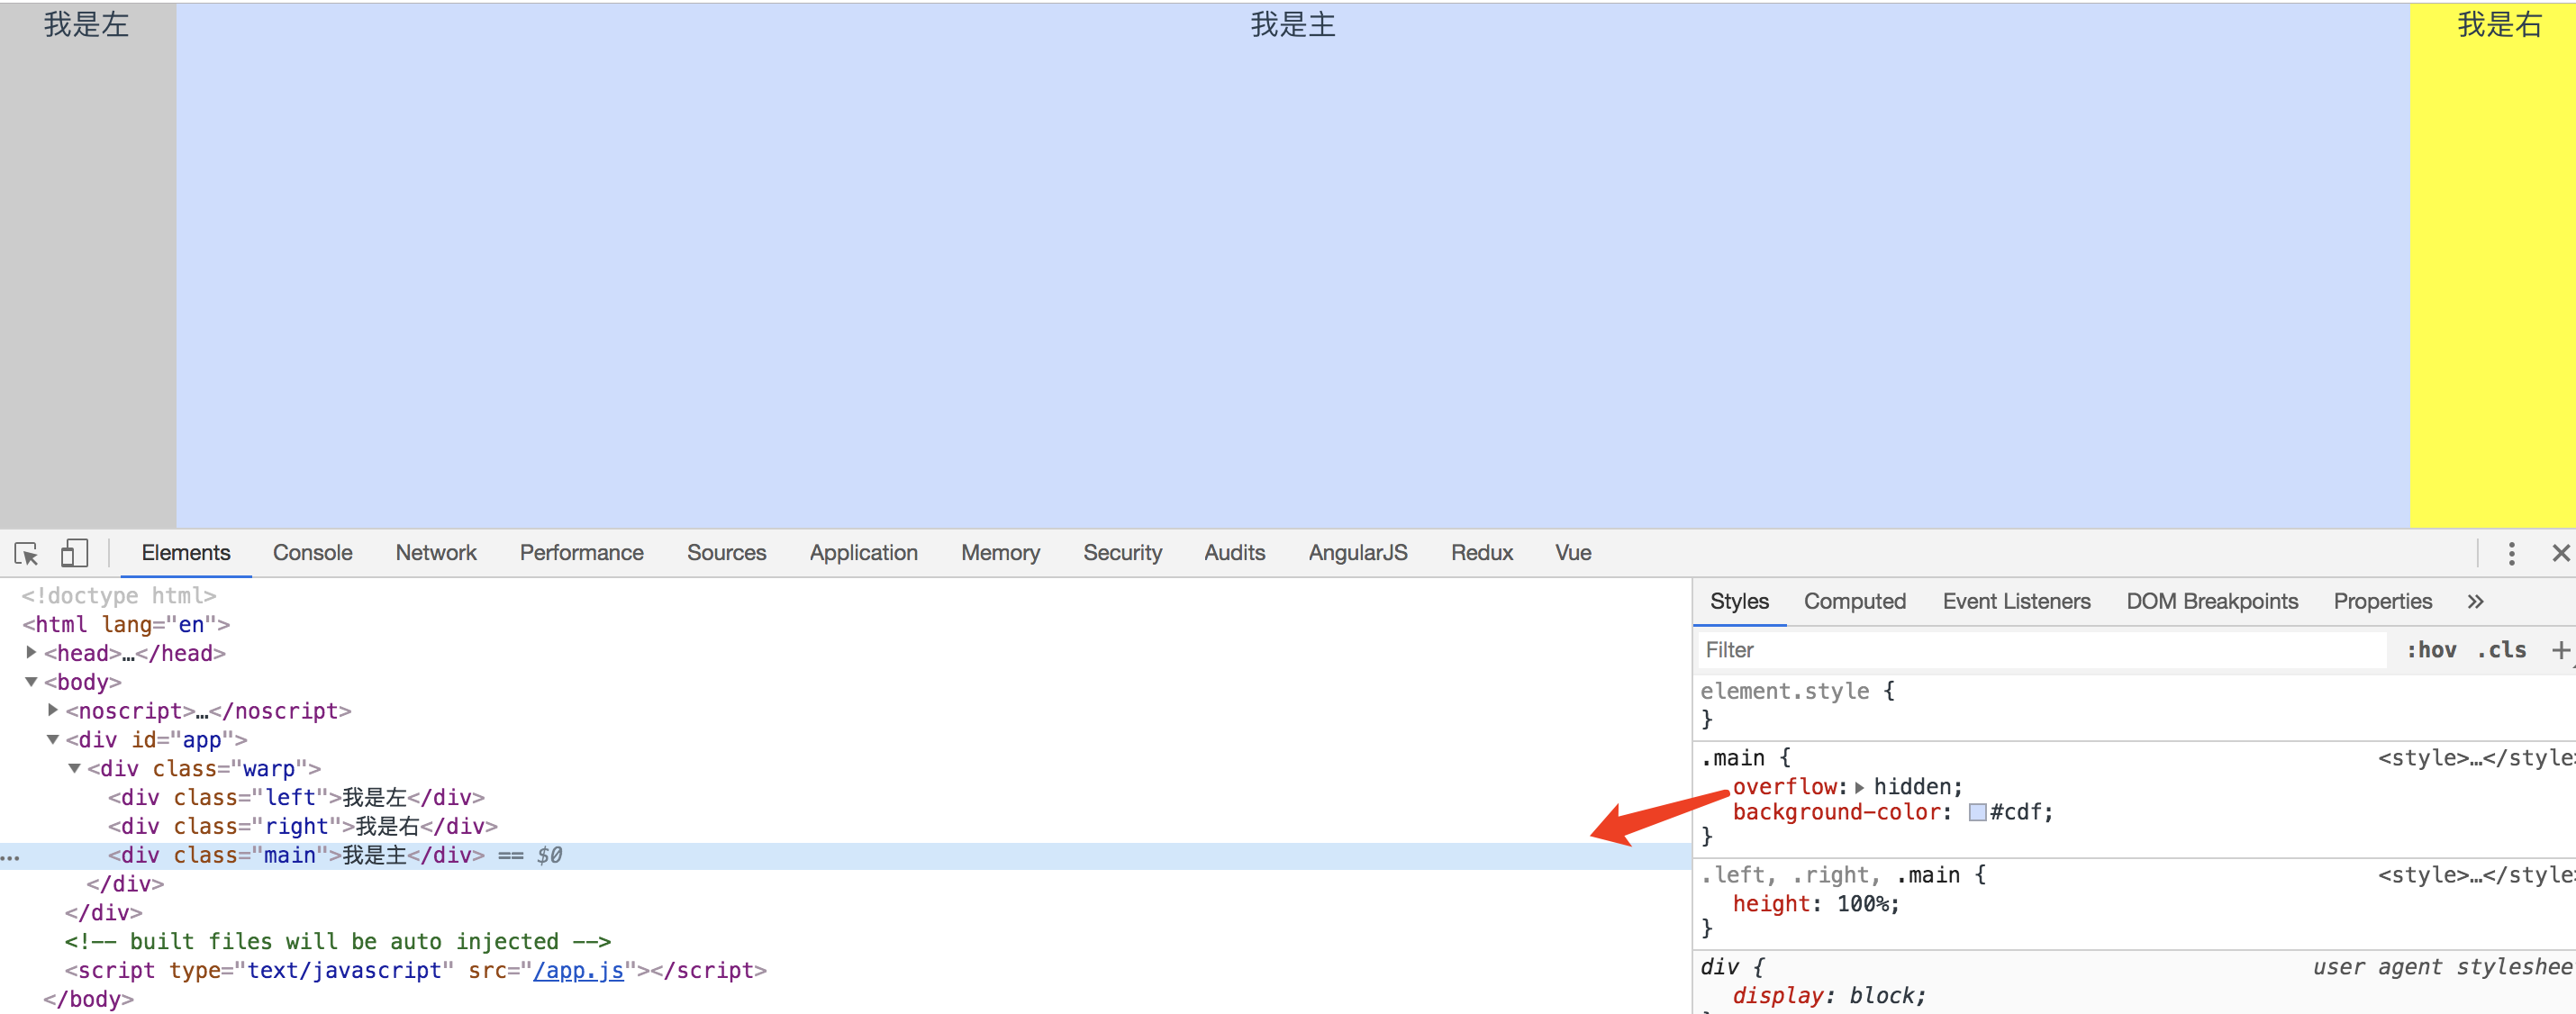Activate the inspect element picker icon

coord(26,553)
